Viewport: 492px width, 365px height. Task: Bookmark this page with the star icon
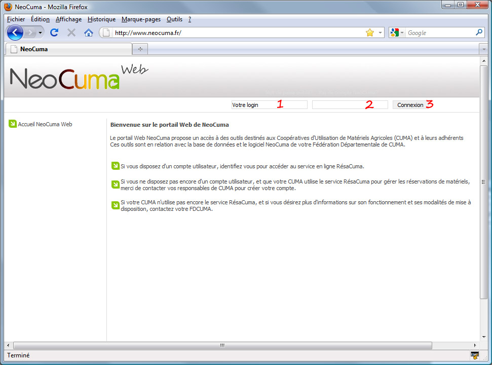tap(370, 32)
